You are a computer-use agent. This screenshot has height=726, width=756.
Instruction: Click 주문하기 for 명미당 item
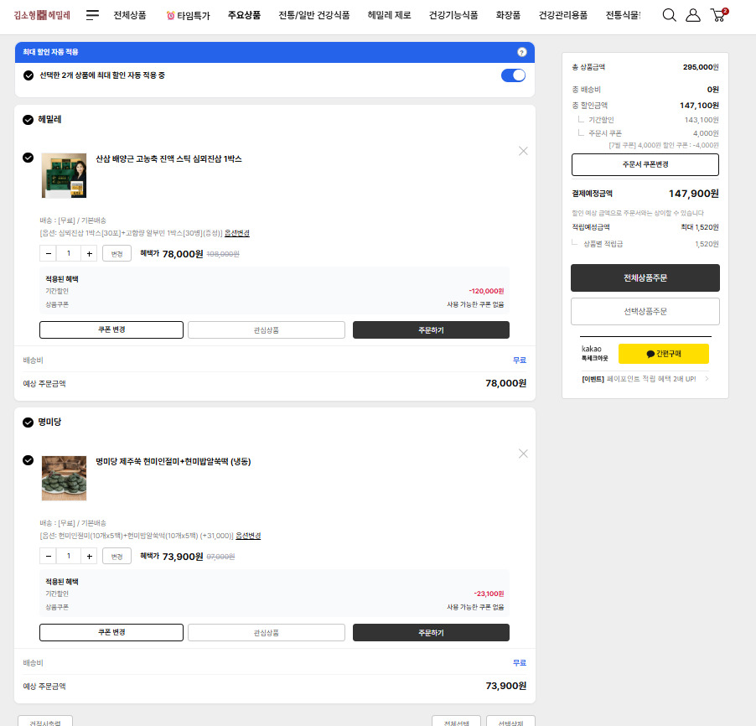click(431, 632)
